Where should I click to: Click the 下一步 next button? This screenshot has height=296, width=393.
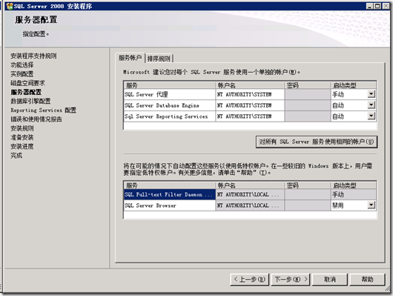[291, 279]
